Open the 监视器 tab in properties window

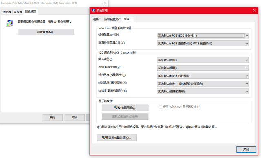coord(18,12)
